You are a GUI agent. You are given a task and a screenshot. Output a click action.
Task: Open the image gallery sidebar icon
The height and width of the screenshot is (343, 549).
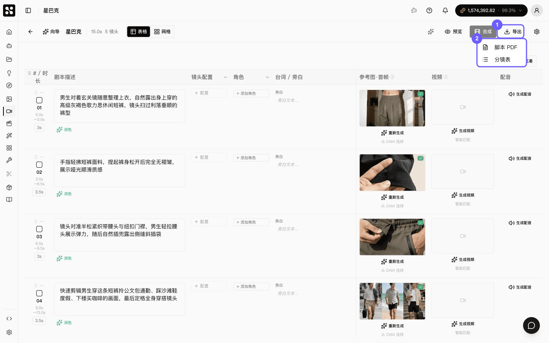point(9,99)
